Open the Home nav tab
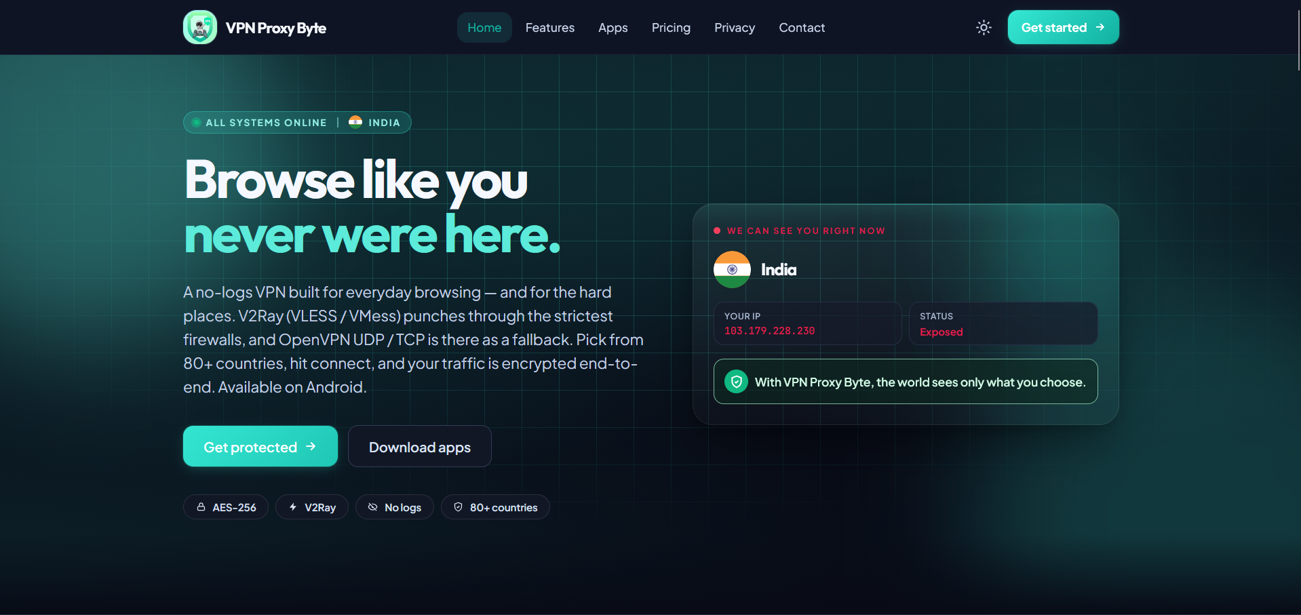1301x615 pixels. (484, 28)
